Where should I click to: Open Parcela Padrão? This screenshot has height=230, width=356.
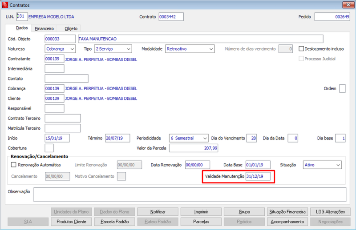(114, 222)
